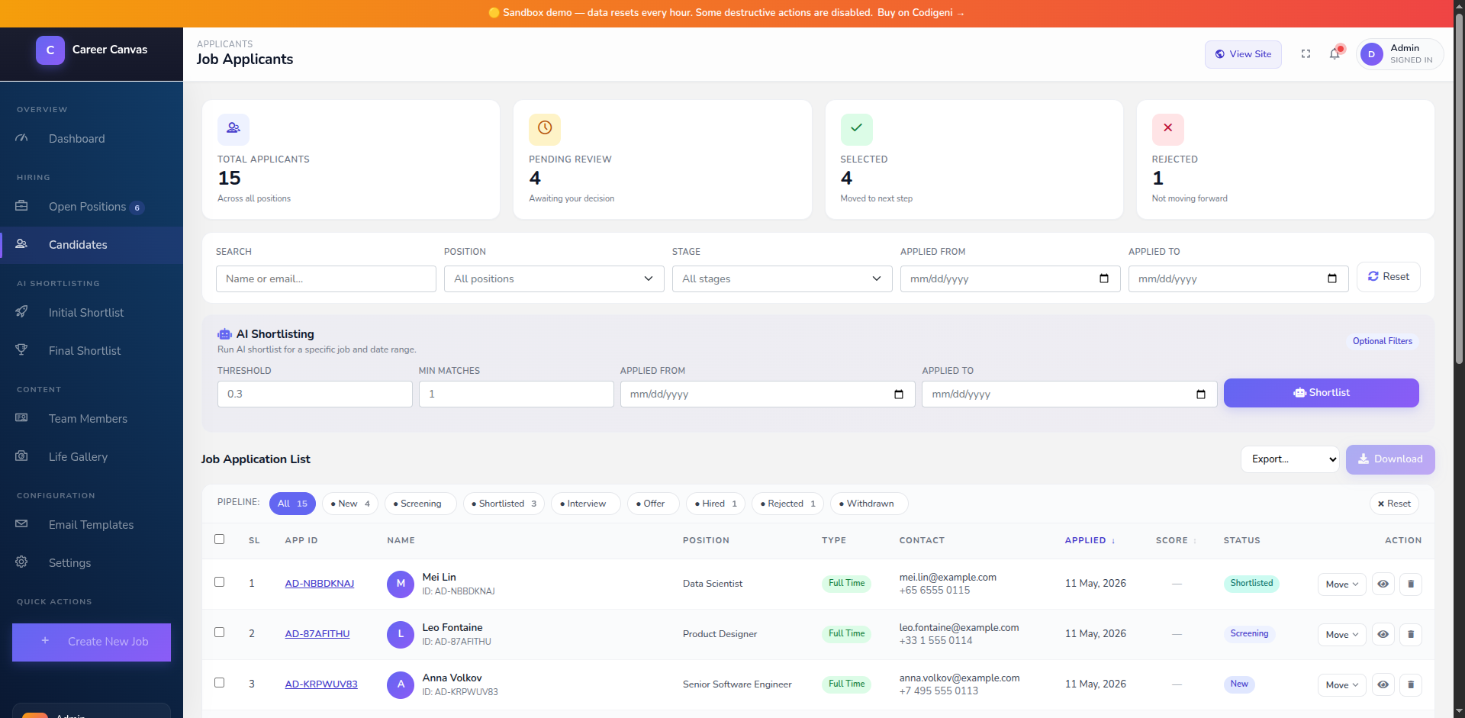The width and height of the screenshot is (1465, 718).
Task: View Leo Fontaine's application via eye icon
Action: click(1383, 634)
